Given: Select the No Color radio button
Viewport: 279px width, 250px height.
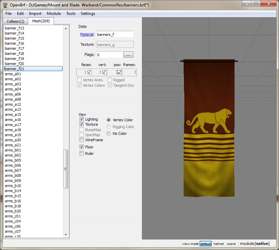Looking at the screenshot, I should (x=109, y=133).
